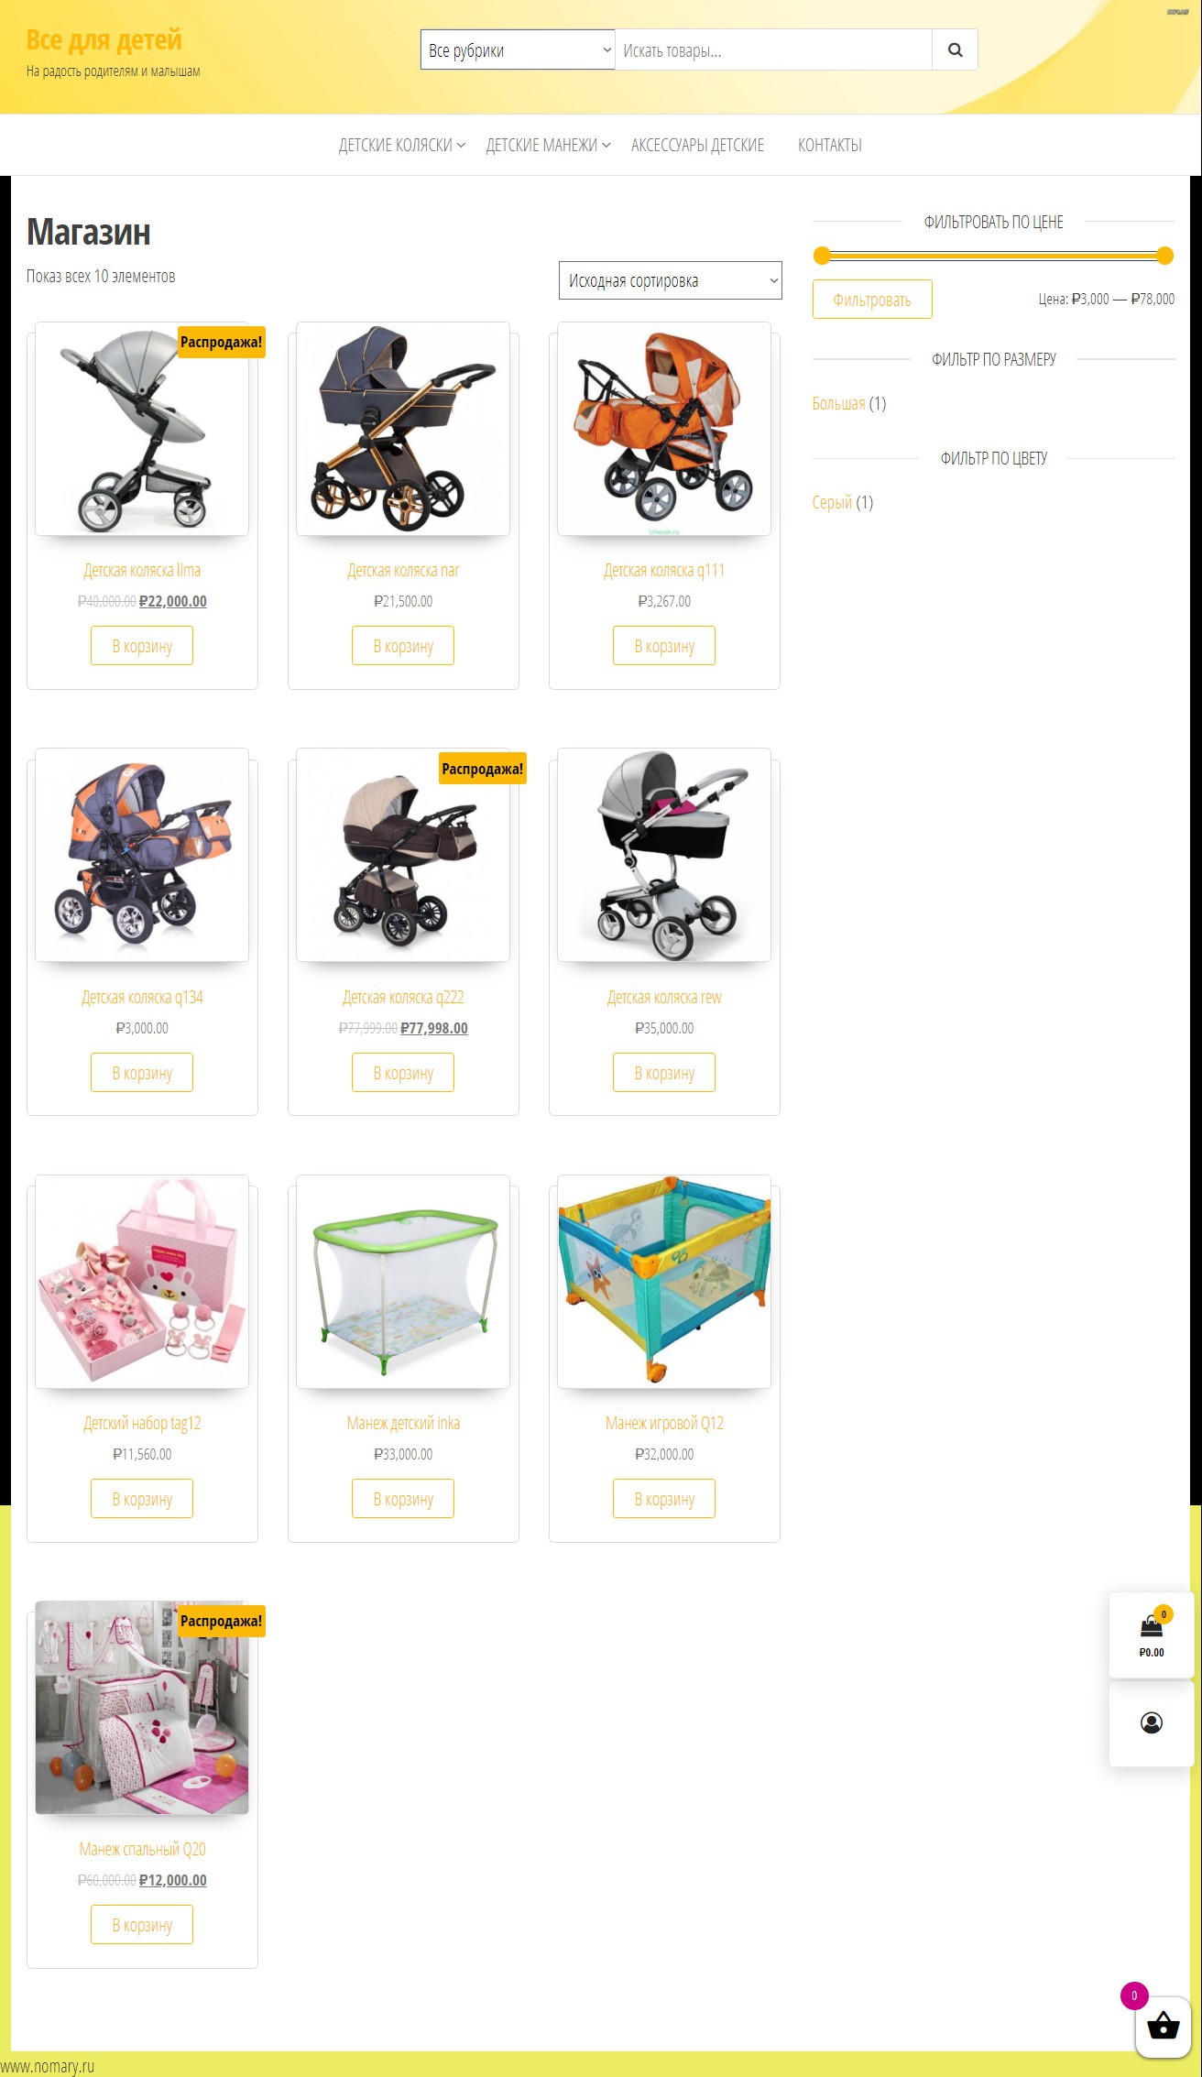The image size is (1202, 2077).
Task: Click the Распродажа badge on коляска q222
Action: click(x=483, y=769)
